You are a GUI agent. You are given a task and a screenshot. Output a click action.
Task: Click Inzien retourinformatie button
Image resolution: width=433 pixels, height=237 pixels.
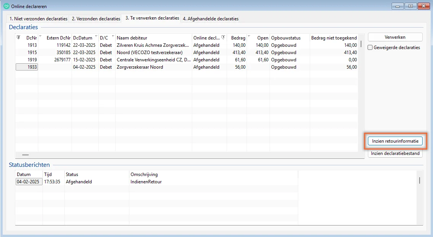[x=395, y=141]
